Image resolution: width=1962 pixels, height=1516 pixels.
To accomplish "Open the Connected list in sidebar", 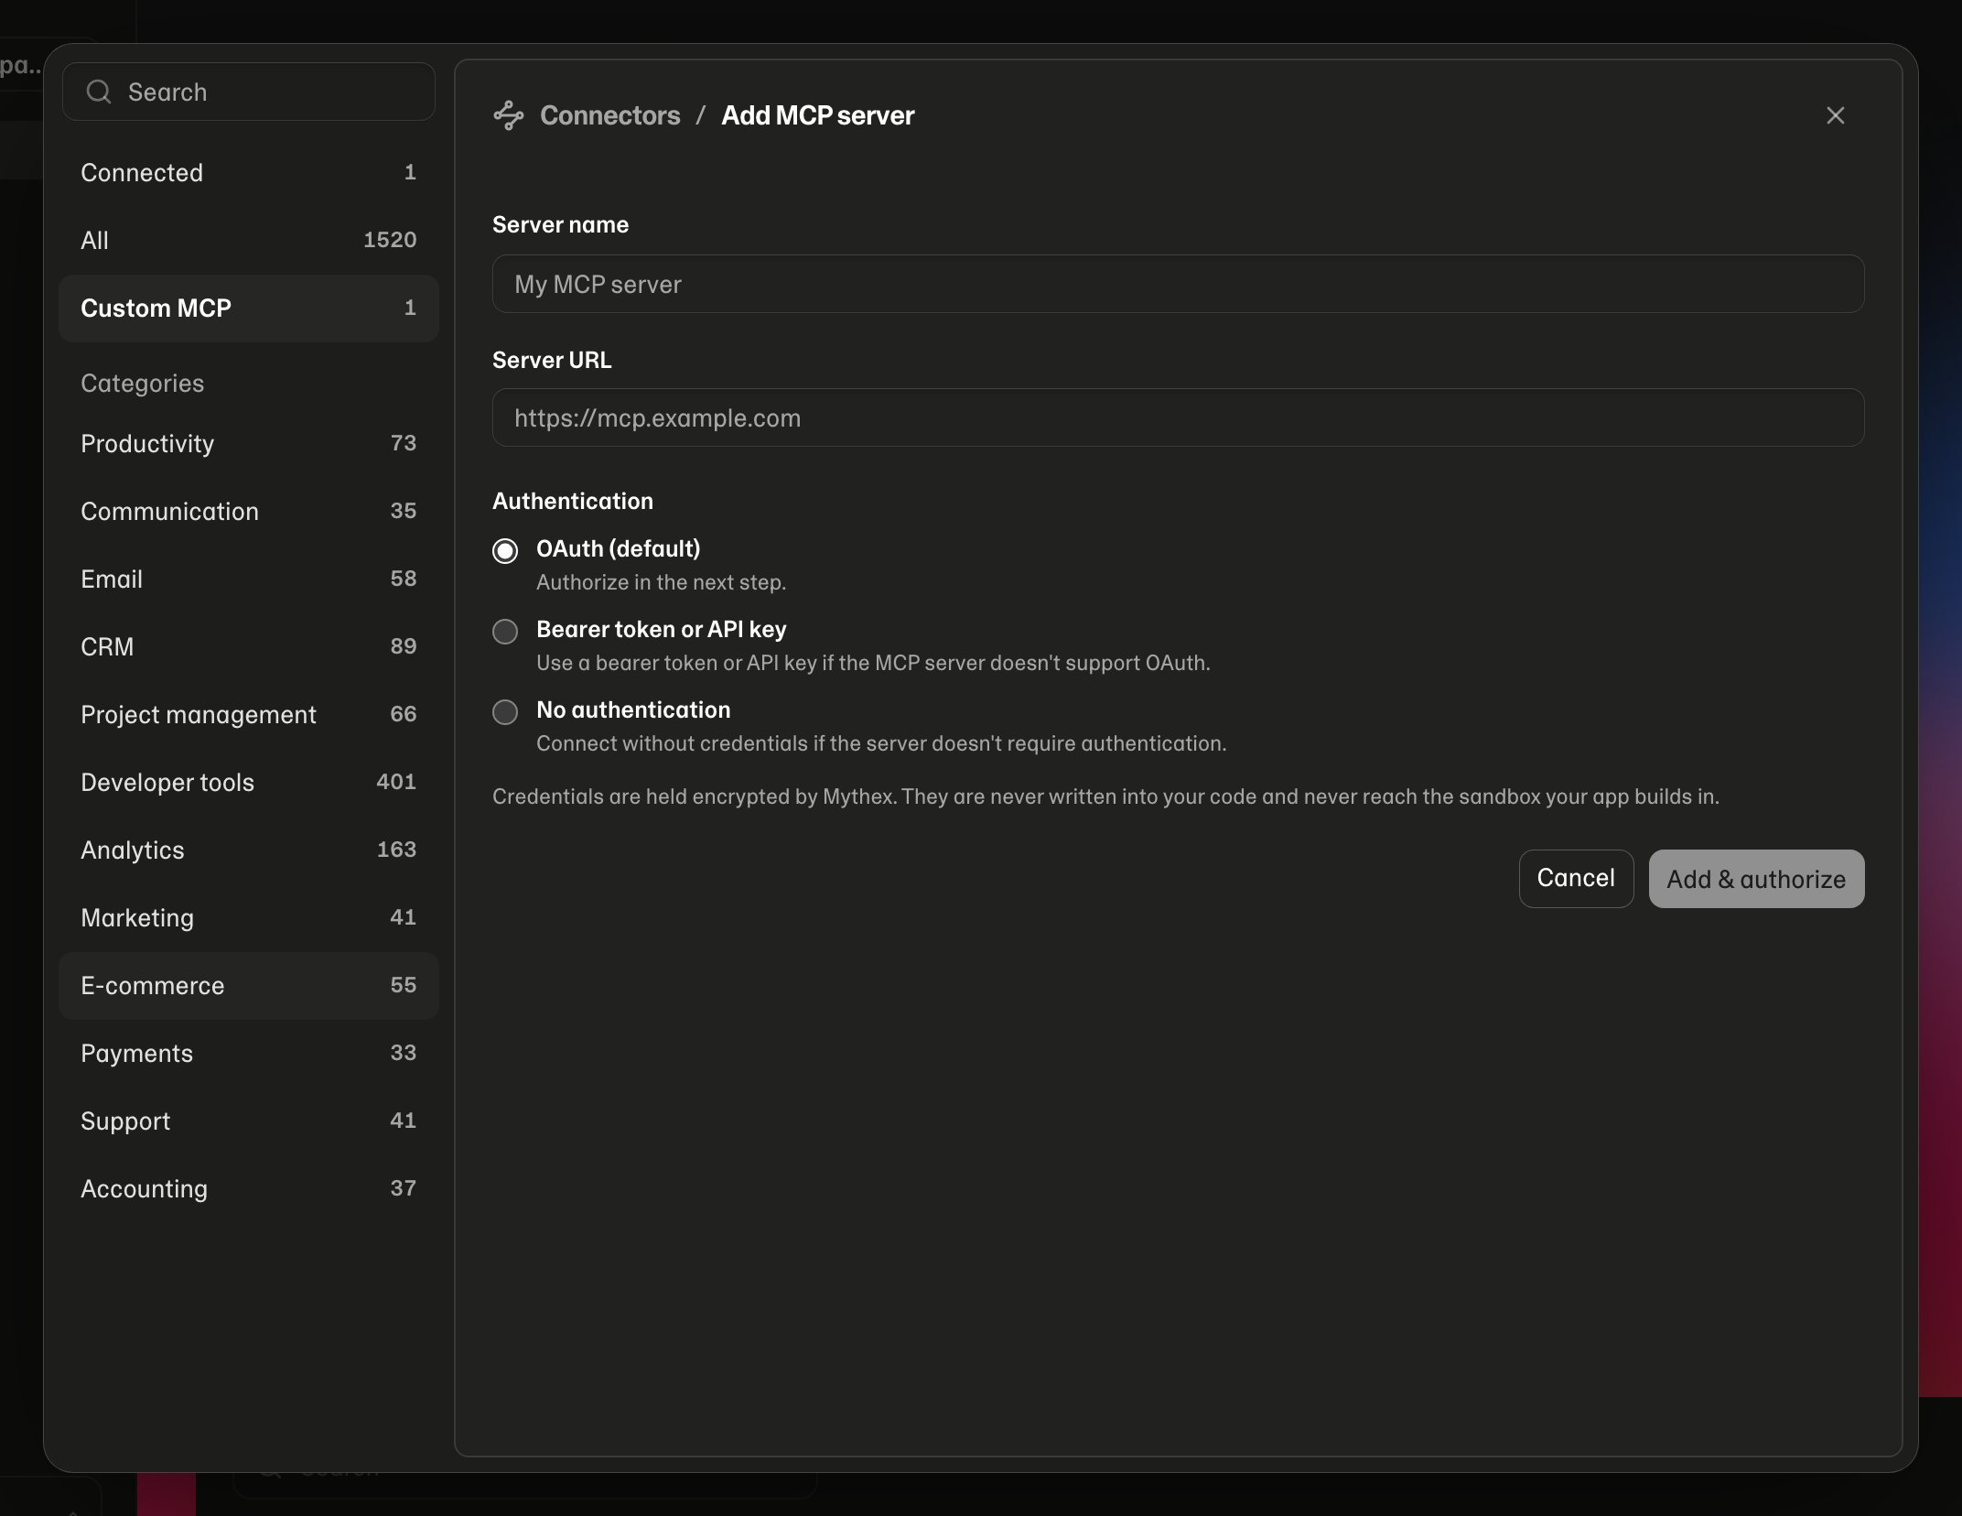I will point(248,172).
